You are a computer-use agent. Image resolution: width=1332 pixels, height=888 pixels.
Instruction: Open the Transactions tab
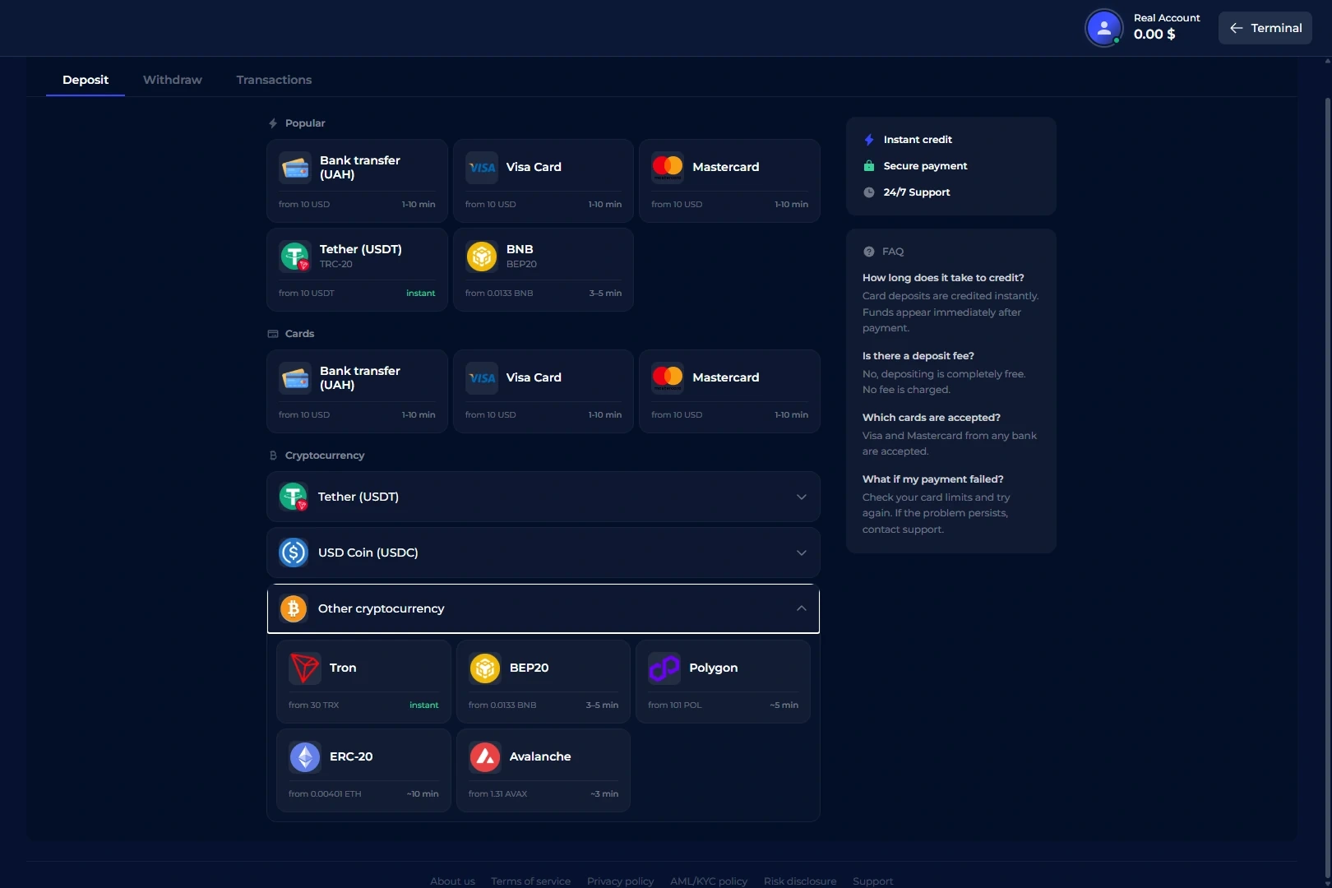pos(274,80)
